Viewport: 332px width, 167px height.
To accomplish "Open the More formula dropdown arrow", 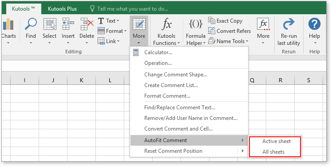I will [x=263, y=43].
